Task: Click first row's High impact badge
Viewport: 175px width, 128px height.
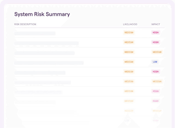Action: (156, 33)
